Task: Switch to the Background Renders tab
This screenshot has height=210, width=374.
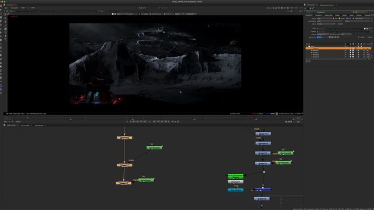Action: [x=327, y=5]
